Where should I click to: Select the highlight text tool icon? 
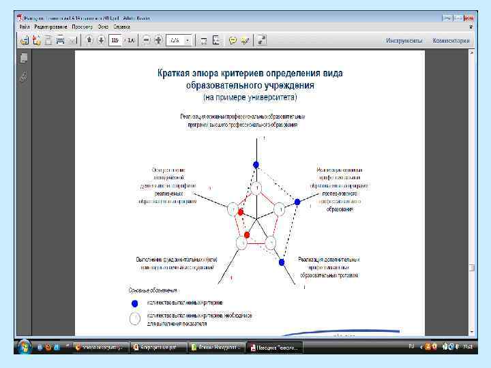[245, 40]
